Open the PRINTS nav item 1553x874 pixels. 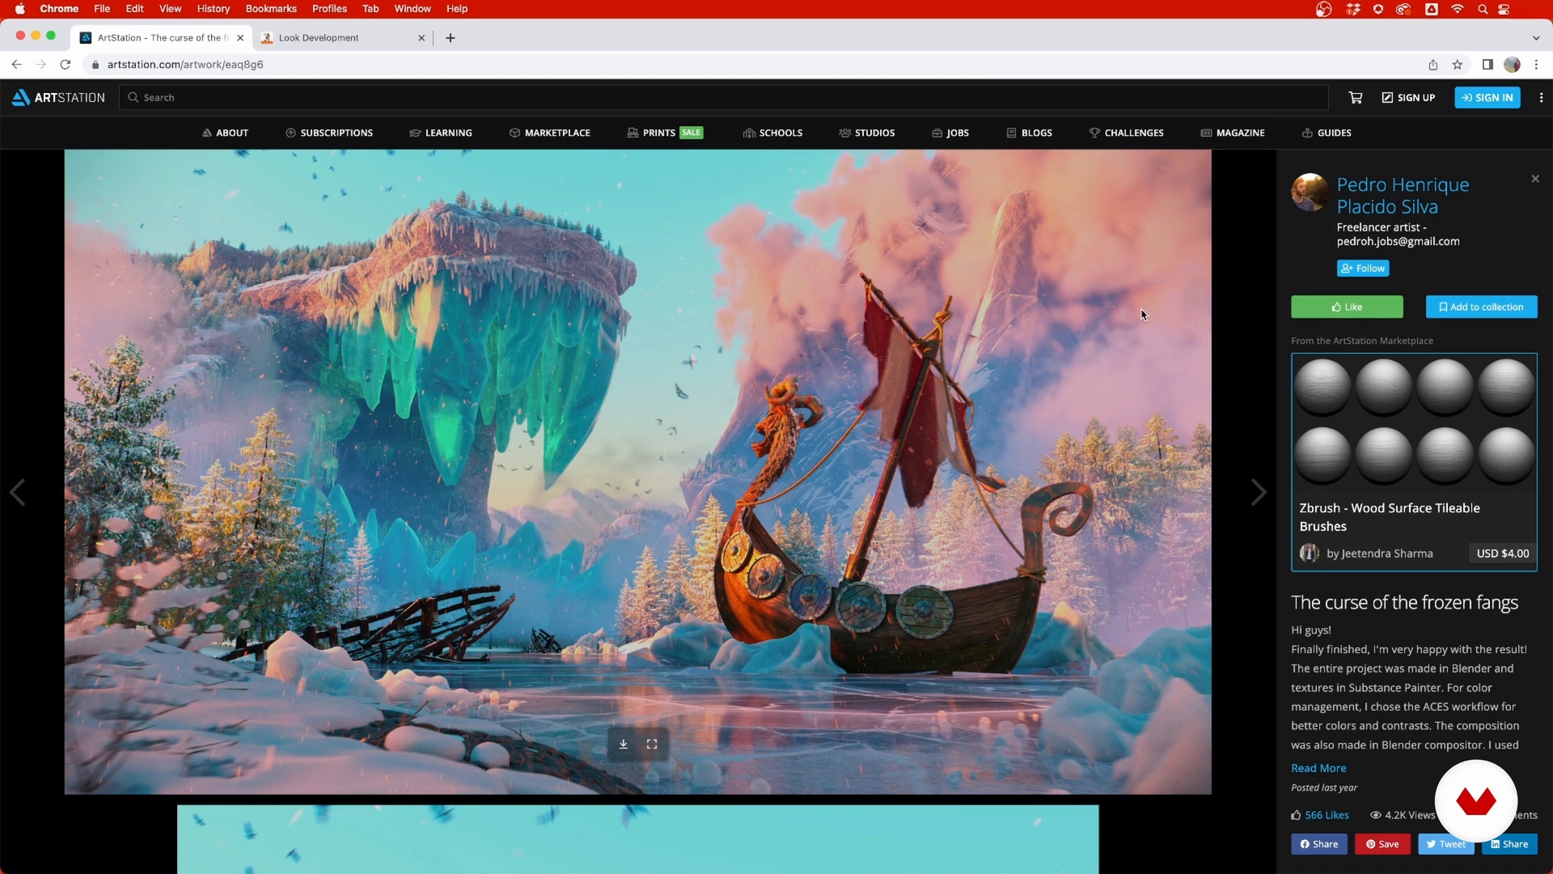tap(665, 133)
